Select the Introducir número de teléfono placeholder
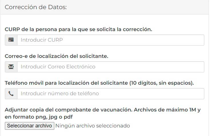The image size is (210, 136). point(60,94)
